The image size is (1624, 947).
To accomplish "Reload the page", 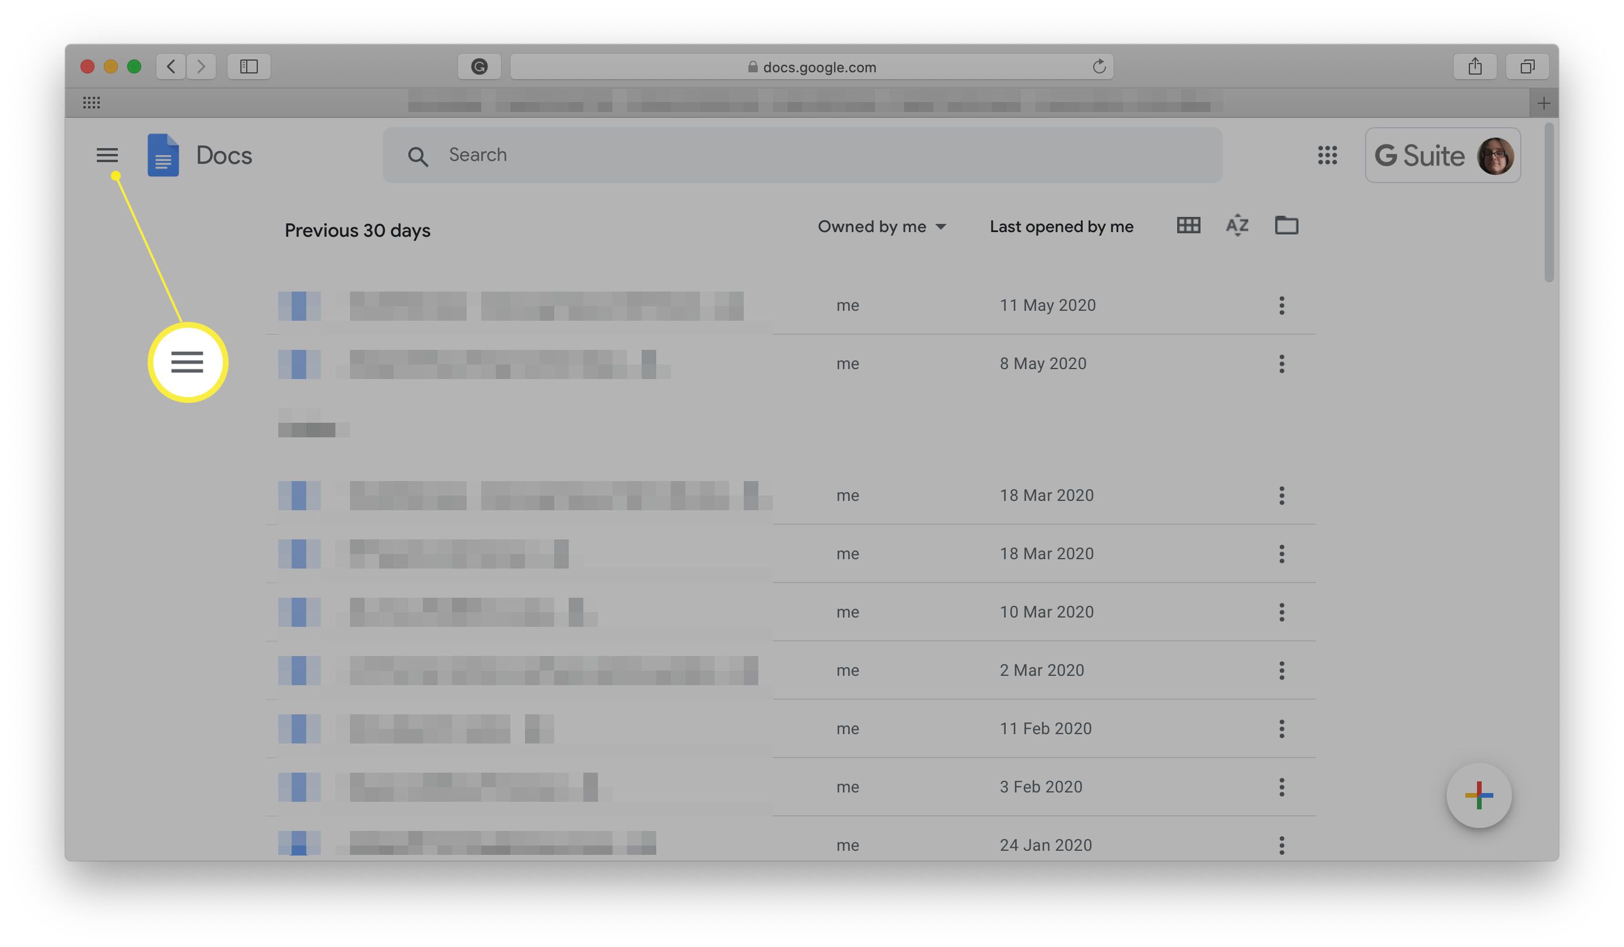I will 1099,66.
